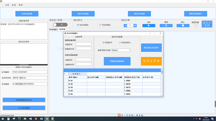Open the notification center icon
This screenshot has height=121, width=216.
tap(212, 119)
